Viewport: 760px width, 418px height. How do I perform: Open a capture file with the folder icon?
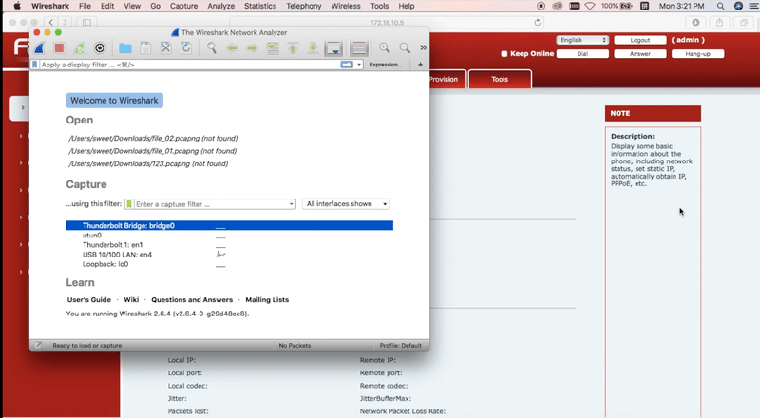125,47
